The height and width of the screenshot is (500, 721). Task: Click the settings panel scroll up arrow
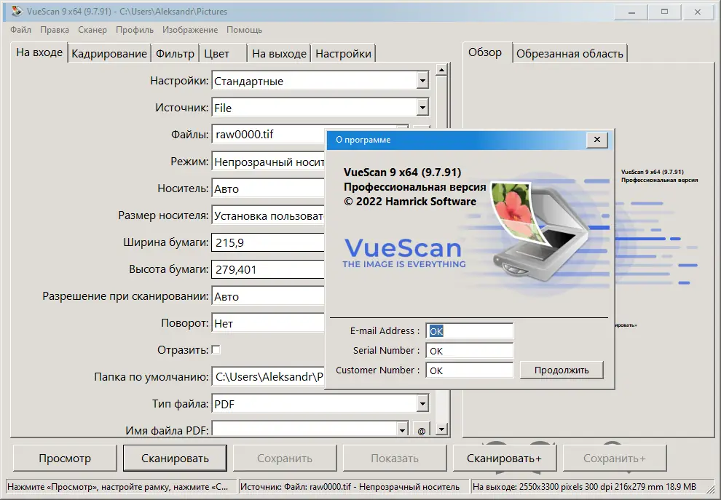[441, 70]
